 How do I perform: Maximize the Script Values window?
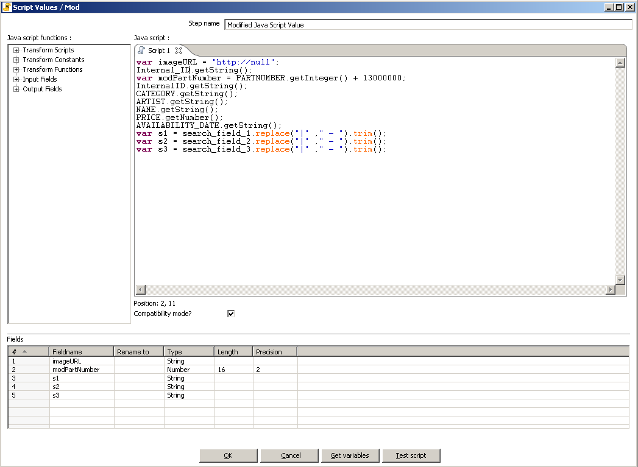(619, 7)
